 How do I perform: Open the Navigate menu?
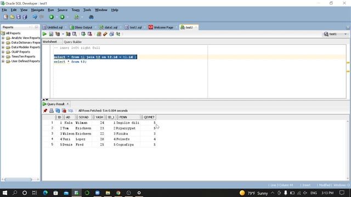tap(38, 10)
